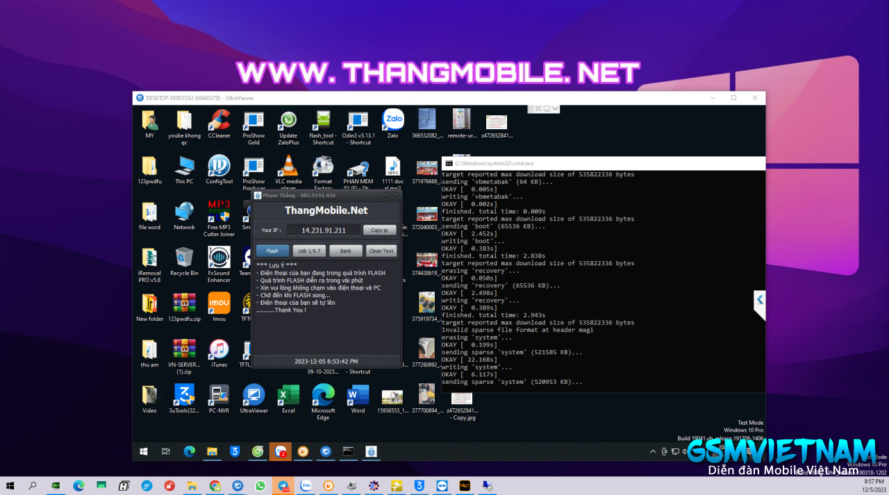Open Microsoft Edge on remote taskbar
This screenshot has width=889, height=495.
point(189,451)
